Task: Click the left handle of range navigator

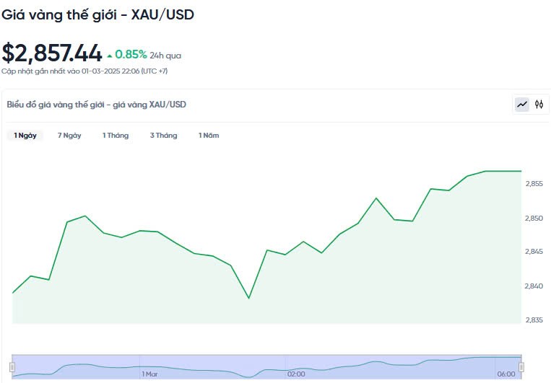Action: pyautogui.click(x=12, y=367)
